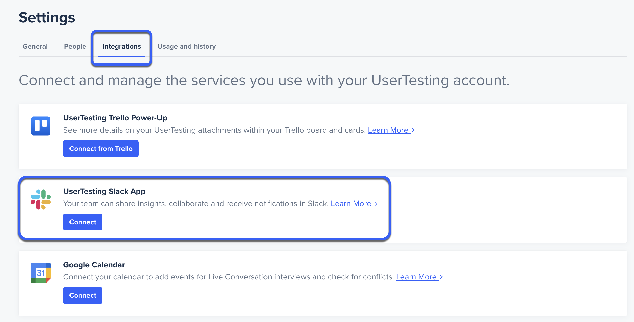Viewport: 634px width, 322px height.
Task: Open Learn More link for Google Calendar
Action: point(419,277)
